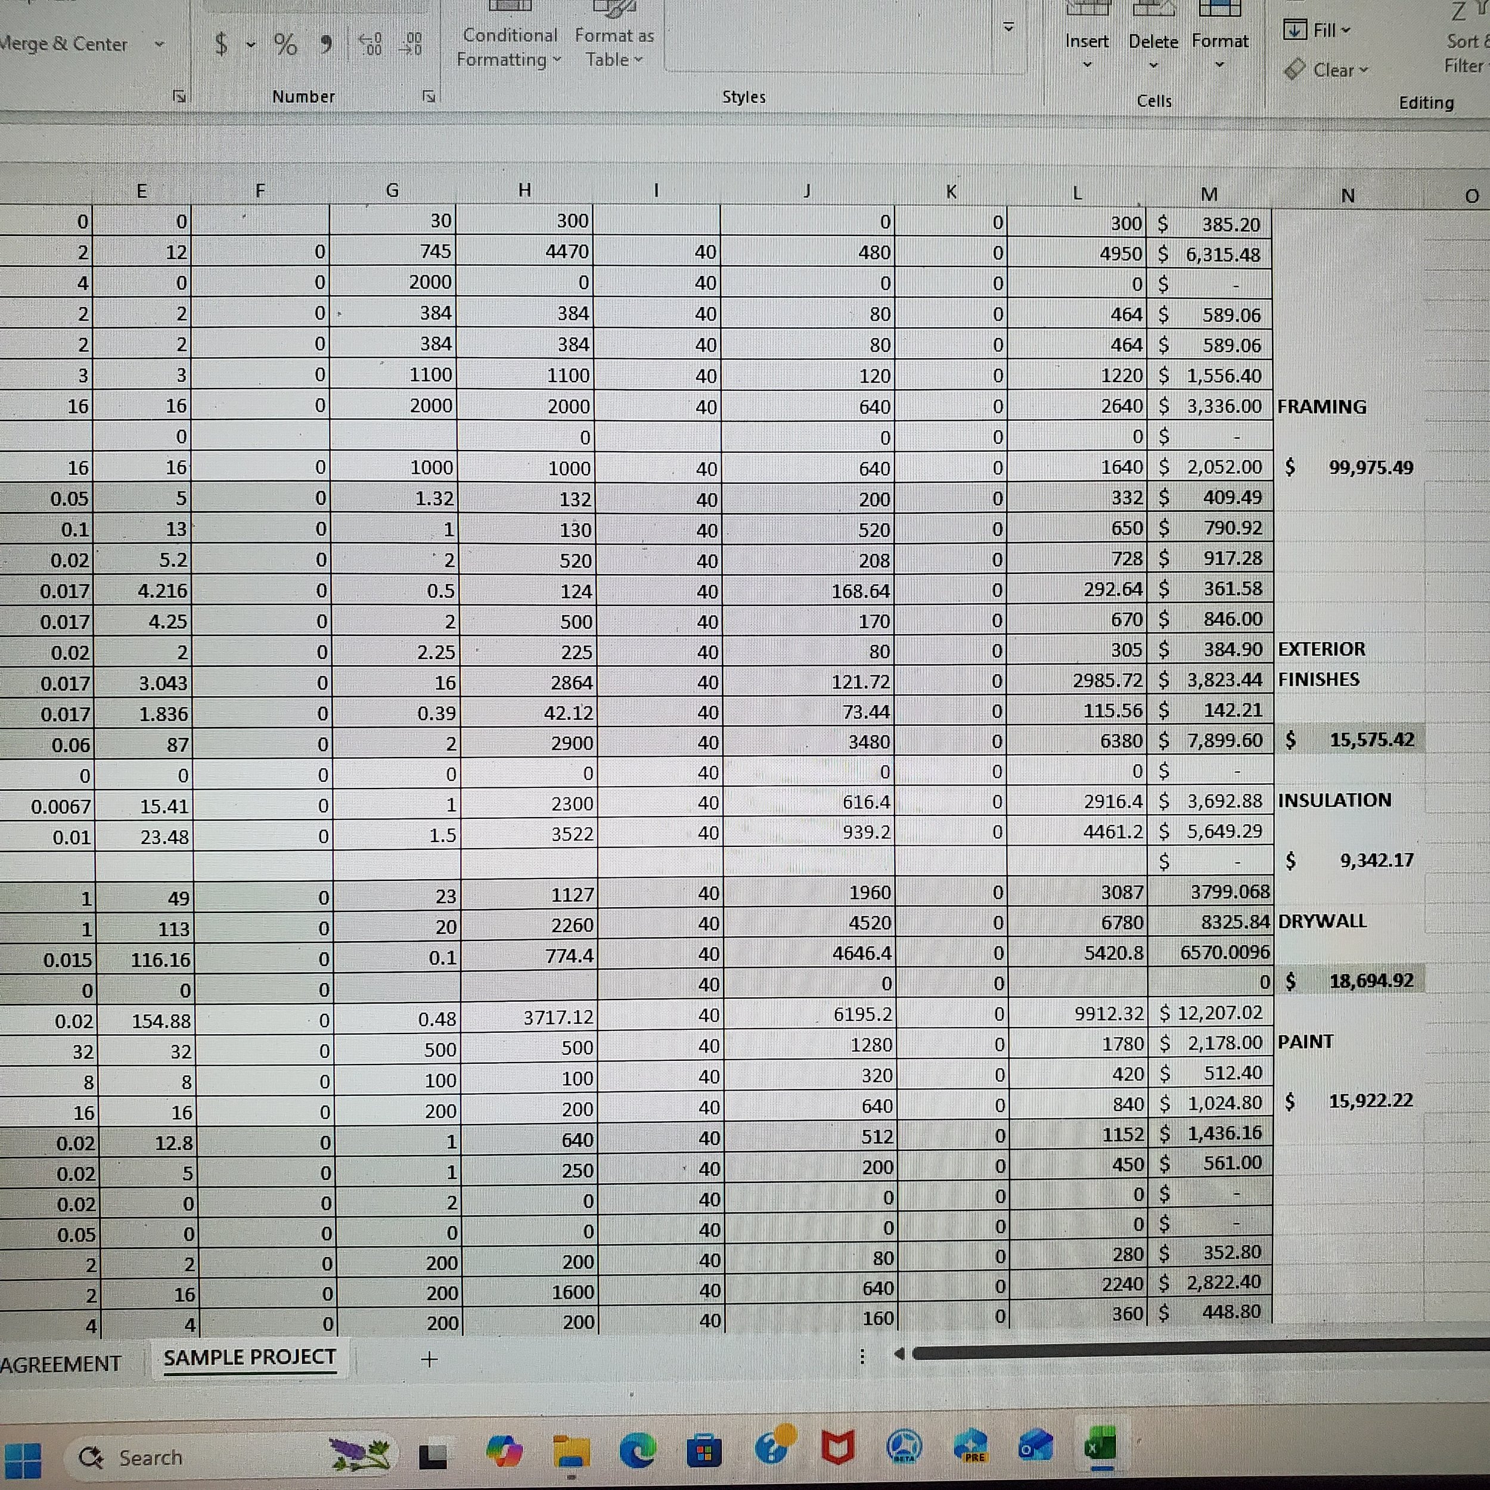Viewport: 1490px width, 1490px height.
Task: Select the cell with value 3717.12
Action: click(x=529, y=1017)
